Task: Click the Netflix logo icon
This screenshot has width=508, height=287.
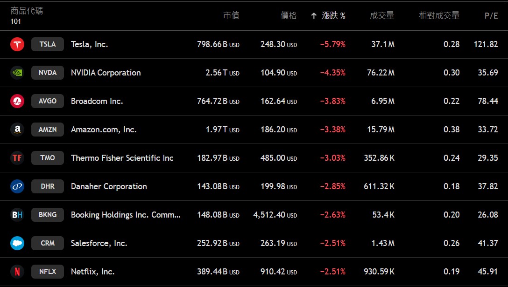Action: coord(17,272)
